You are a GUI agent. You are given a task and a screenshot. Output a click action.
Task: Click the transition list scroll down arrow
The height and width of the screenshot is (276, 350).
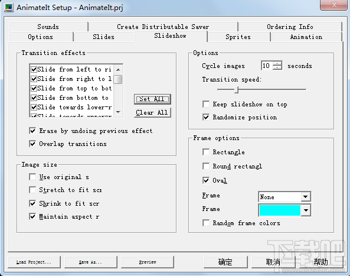point(118,112)
